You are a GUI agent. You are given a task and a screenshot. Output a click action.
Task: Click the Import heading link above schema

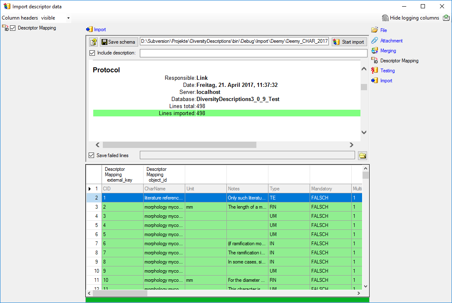tap(99, 30)
